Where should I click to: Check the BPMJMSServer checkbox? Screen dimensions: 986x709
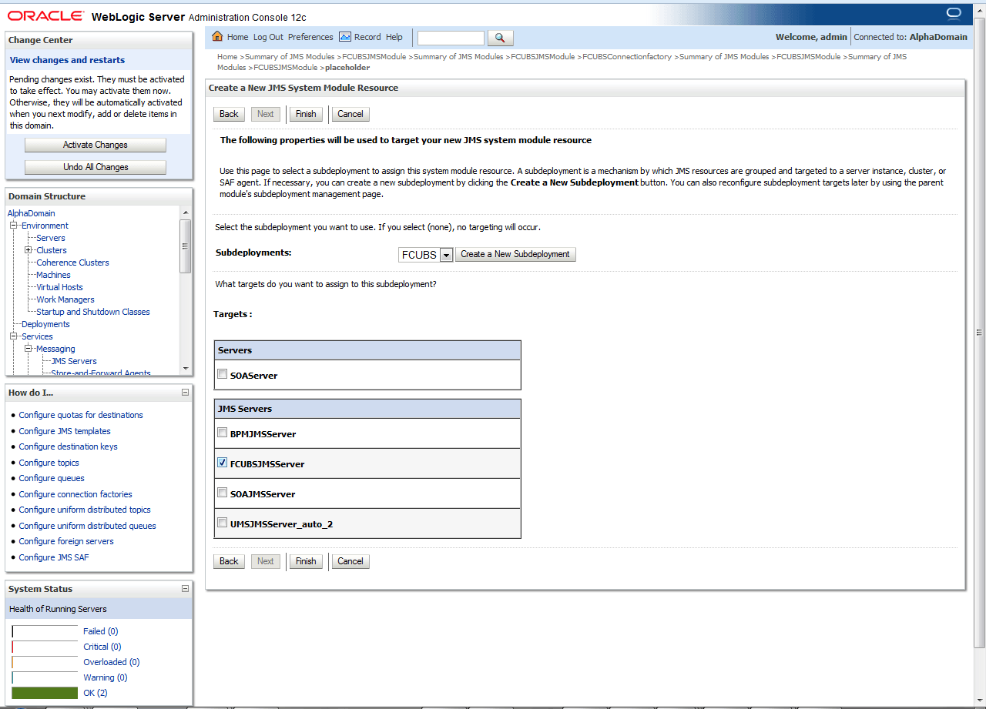click(x=223, y=433)
